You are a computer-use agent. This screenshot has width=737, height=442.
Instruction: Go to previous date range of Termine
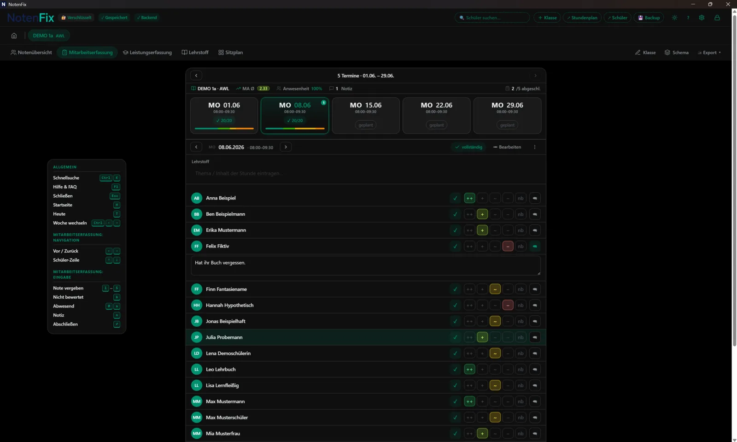196,76
